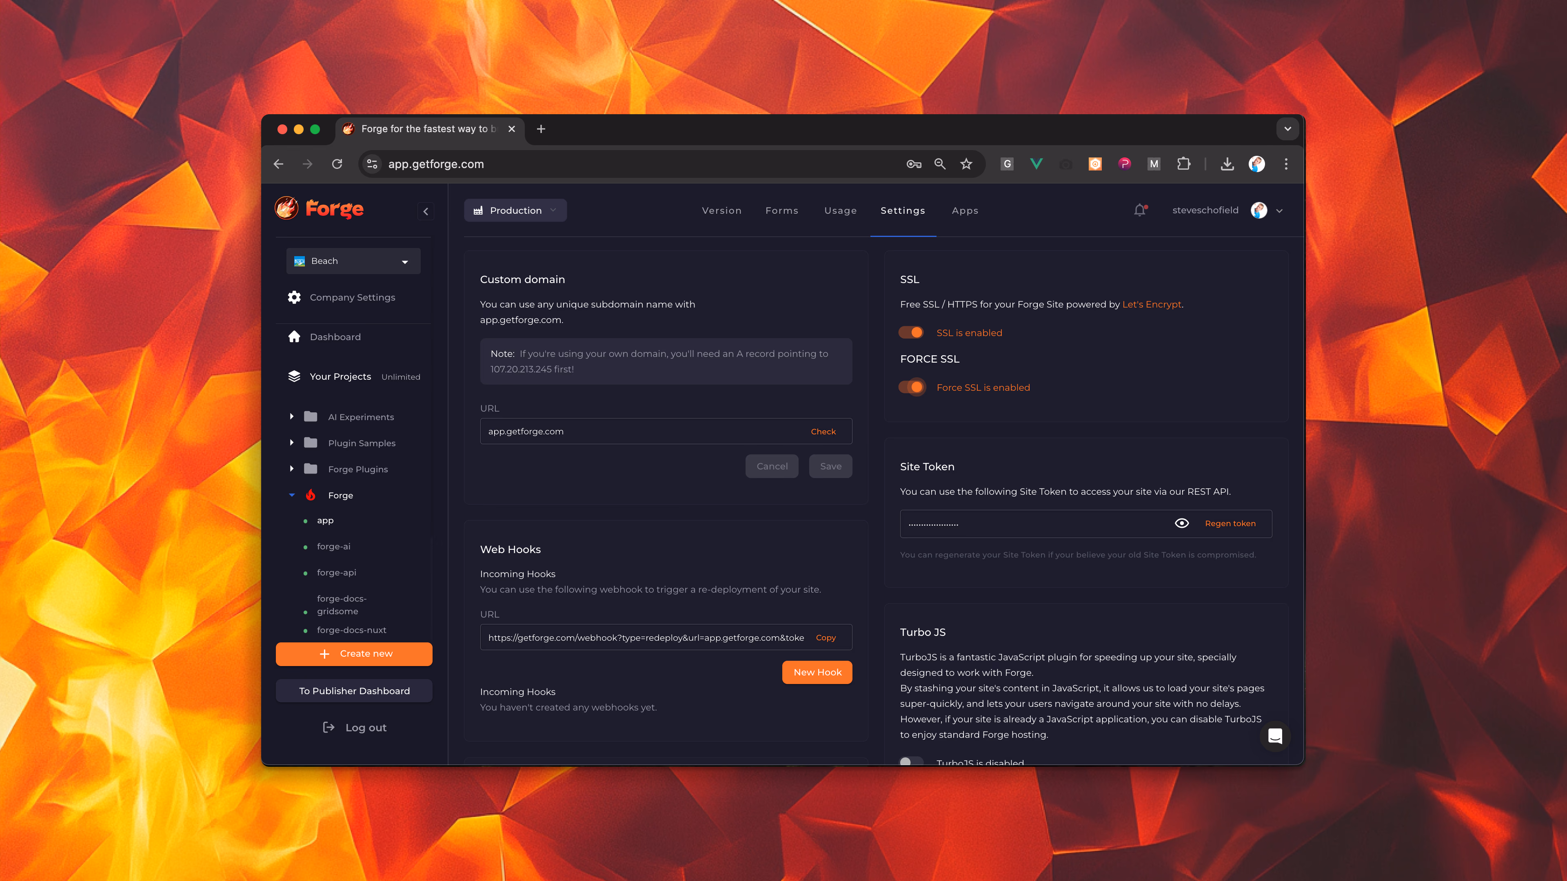Click the browser back arrow
Viewport: 1567px width, 881px height.
pyautogui.click(x=279, y=164)
